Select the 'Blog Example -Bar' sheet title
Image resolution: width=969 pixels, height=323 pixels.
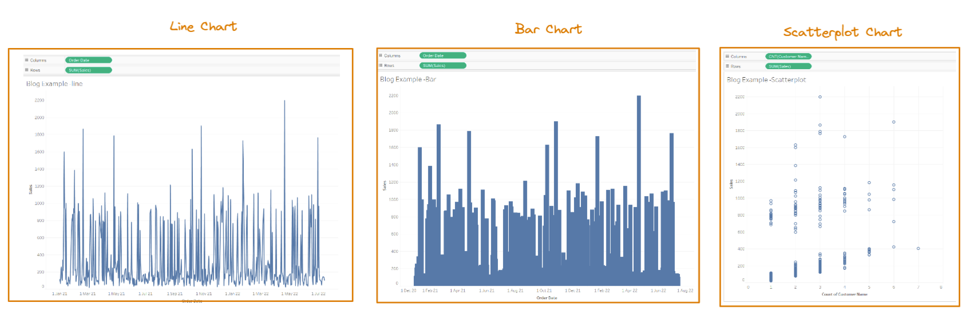click(408, 79)
